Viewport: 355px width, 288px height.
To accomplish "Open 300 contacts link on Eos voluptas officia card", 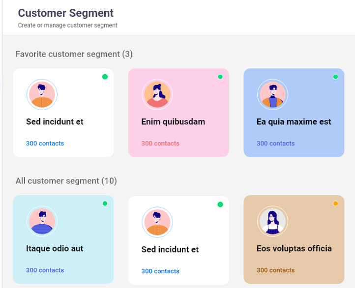I will tap(275, 270).
